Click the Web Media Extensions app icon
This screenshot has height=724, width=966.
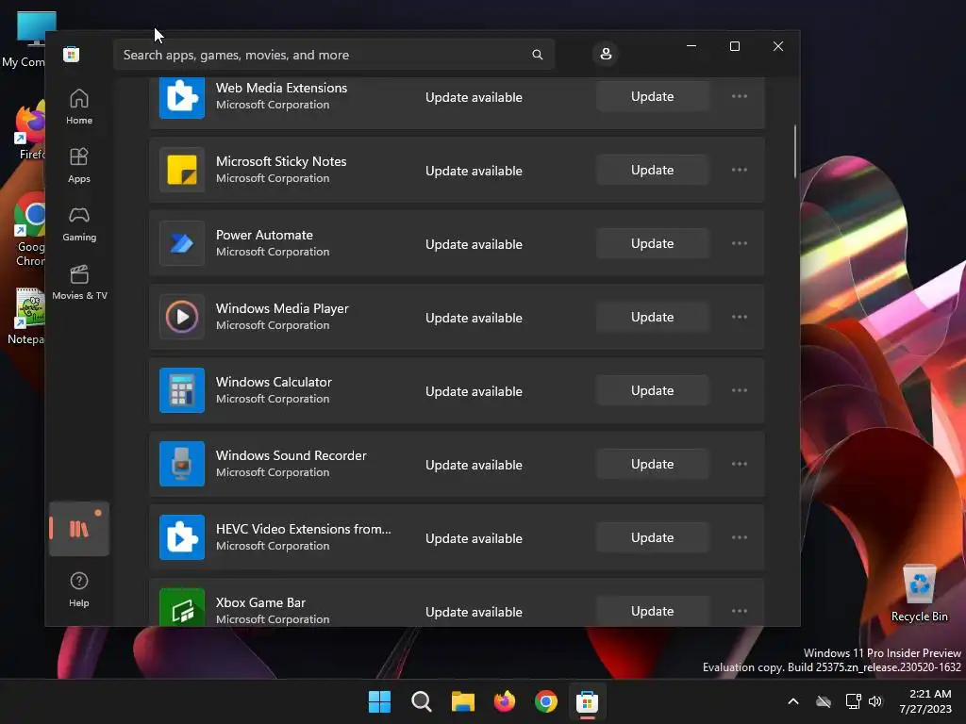(x=182, y=97)
